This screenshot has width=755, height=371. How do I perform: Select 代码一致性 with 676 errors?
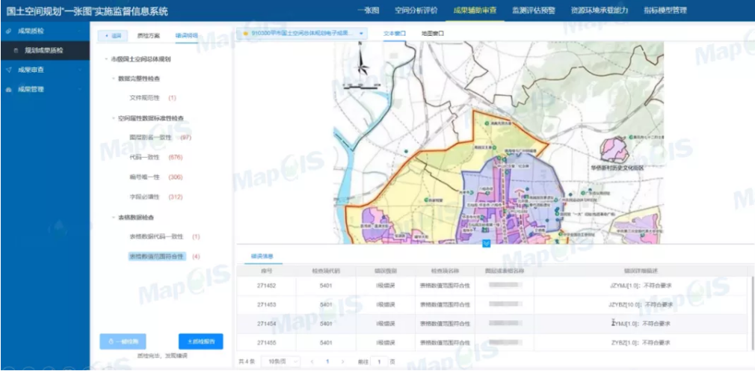pyautogui.click(x=143, y=158)
